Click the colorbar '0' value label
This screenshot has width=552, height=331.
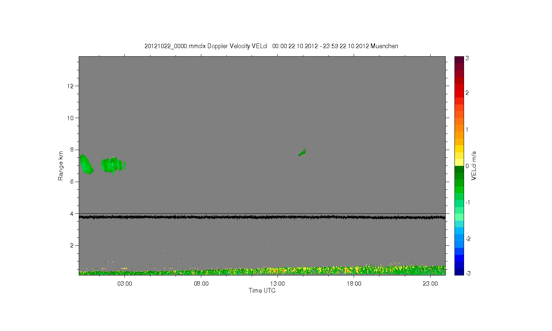pyautogui.click(x=467, y=166)
